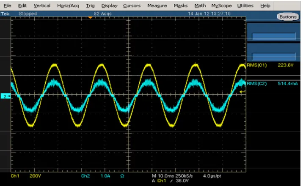
Task: Click the Stopped acquisition status
Action: point(28,14)
